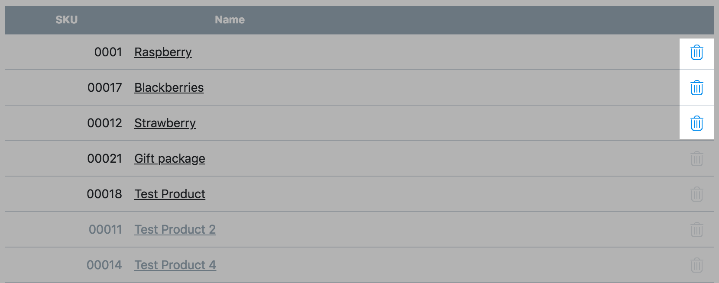The width and height of the screenshot is (719, 283).
Task: Open the Gift package link
Action: click(x=170, y=159)
